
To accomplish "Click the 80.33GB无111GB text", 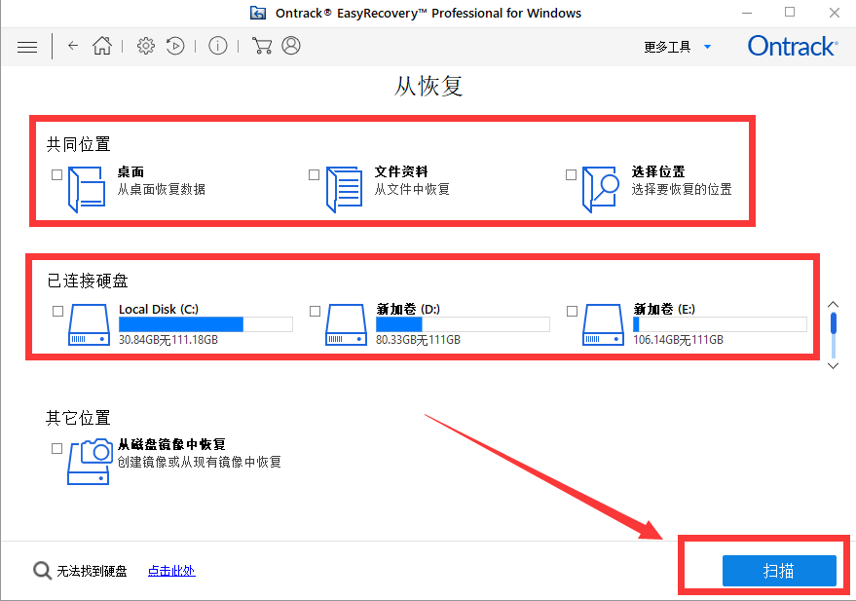I will [418, 340].
